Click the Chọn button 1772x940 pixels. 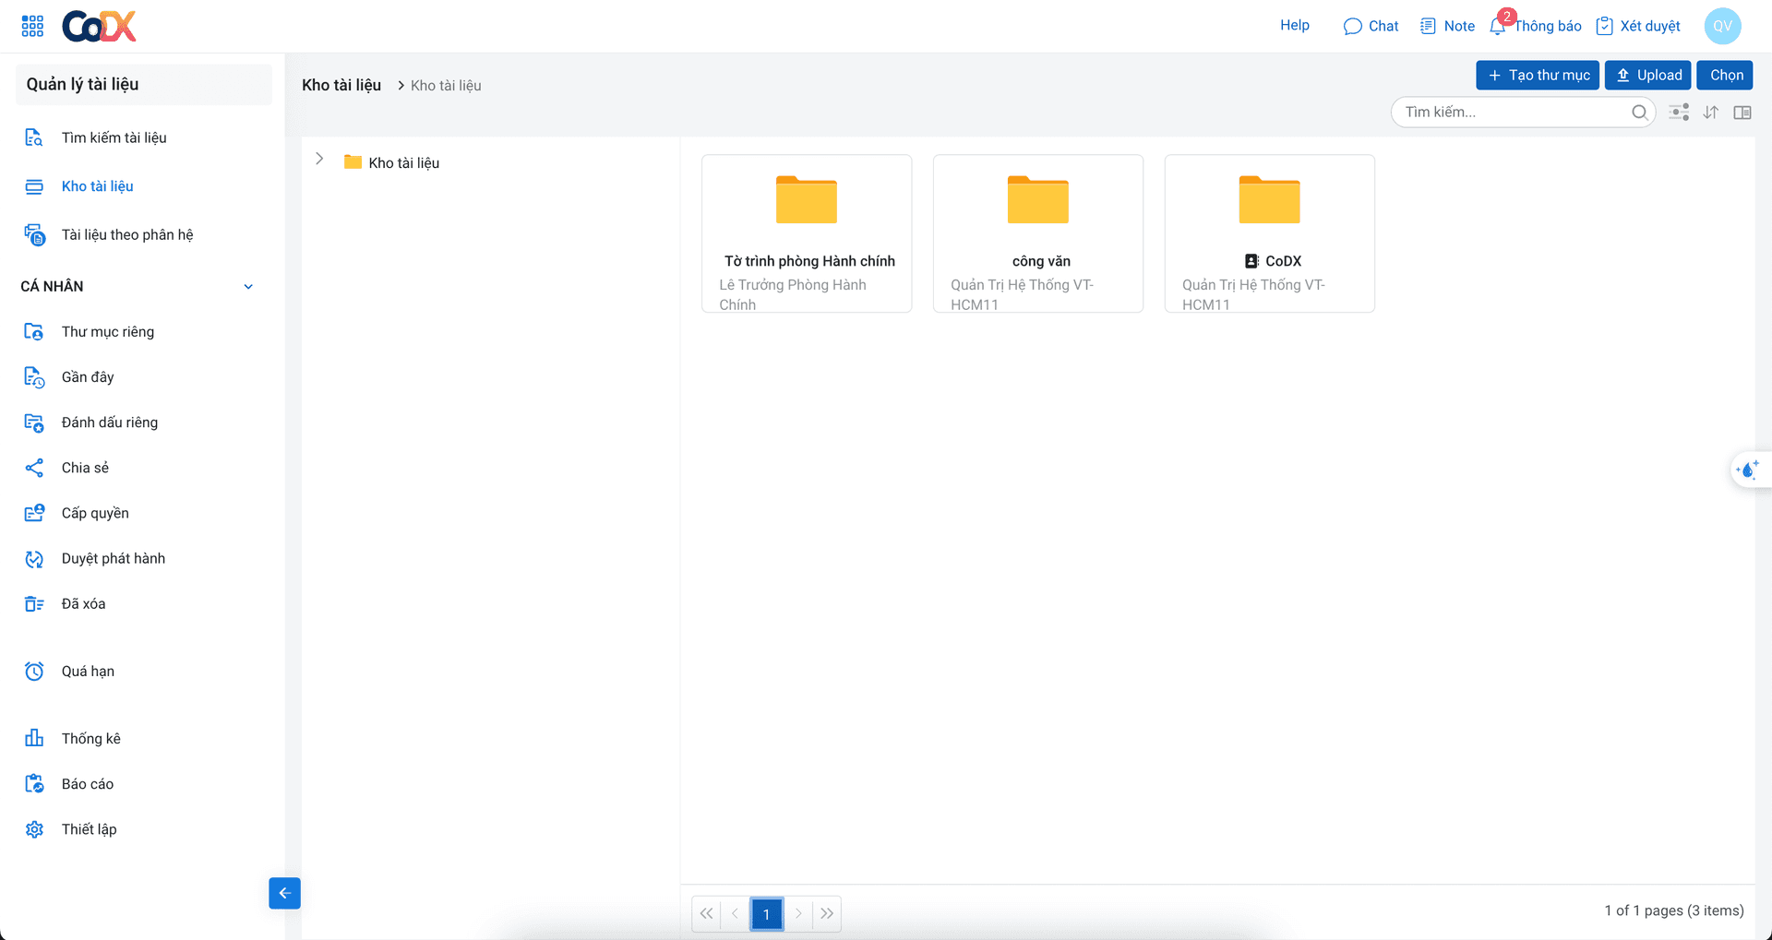(x=1726, y=76)
